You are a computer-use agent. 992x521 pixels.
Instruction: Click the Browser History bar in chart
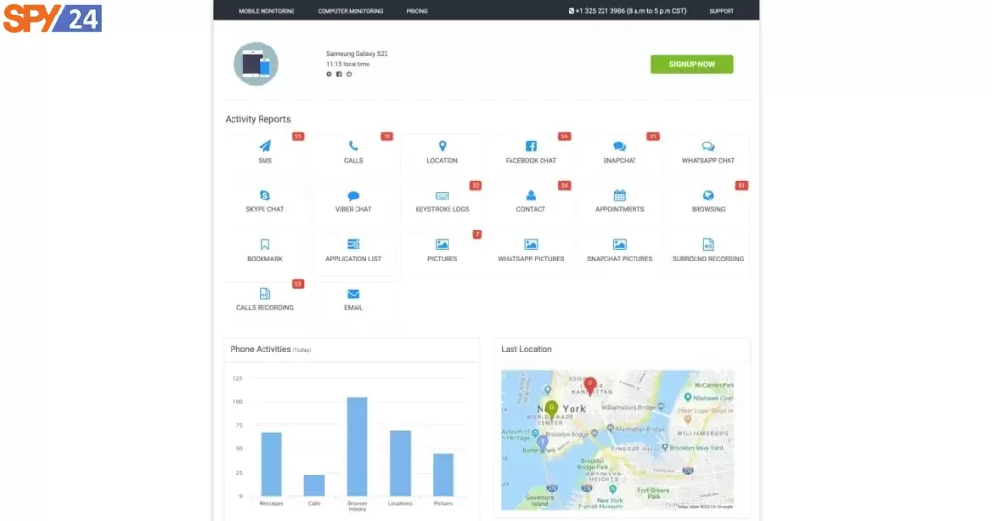(x=357, y=446)
